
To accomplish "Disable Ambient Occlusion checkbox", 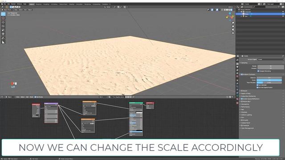I will click(x=242, y=74).
